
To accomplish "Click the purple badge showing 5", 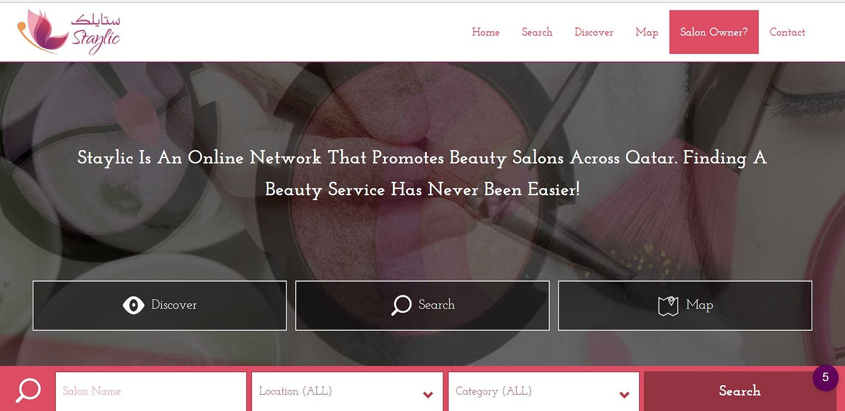I will 825,378.
